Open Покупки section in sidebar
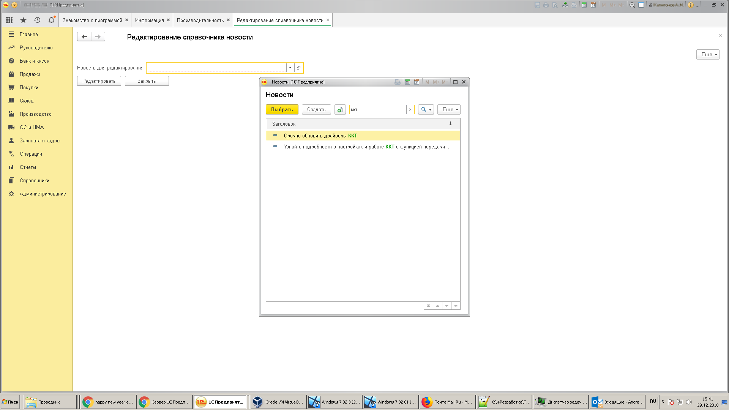The height and width of the screenshot is (410, 729). (29, 87)
